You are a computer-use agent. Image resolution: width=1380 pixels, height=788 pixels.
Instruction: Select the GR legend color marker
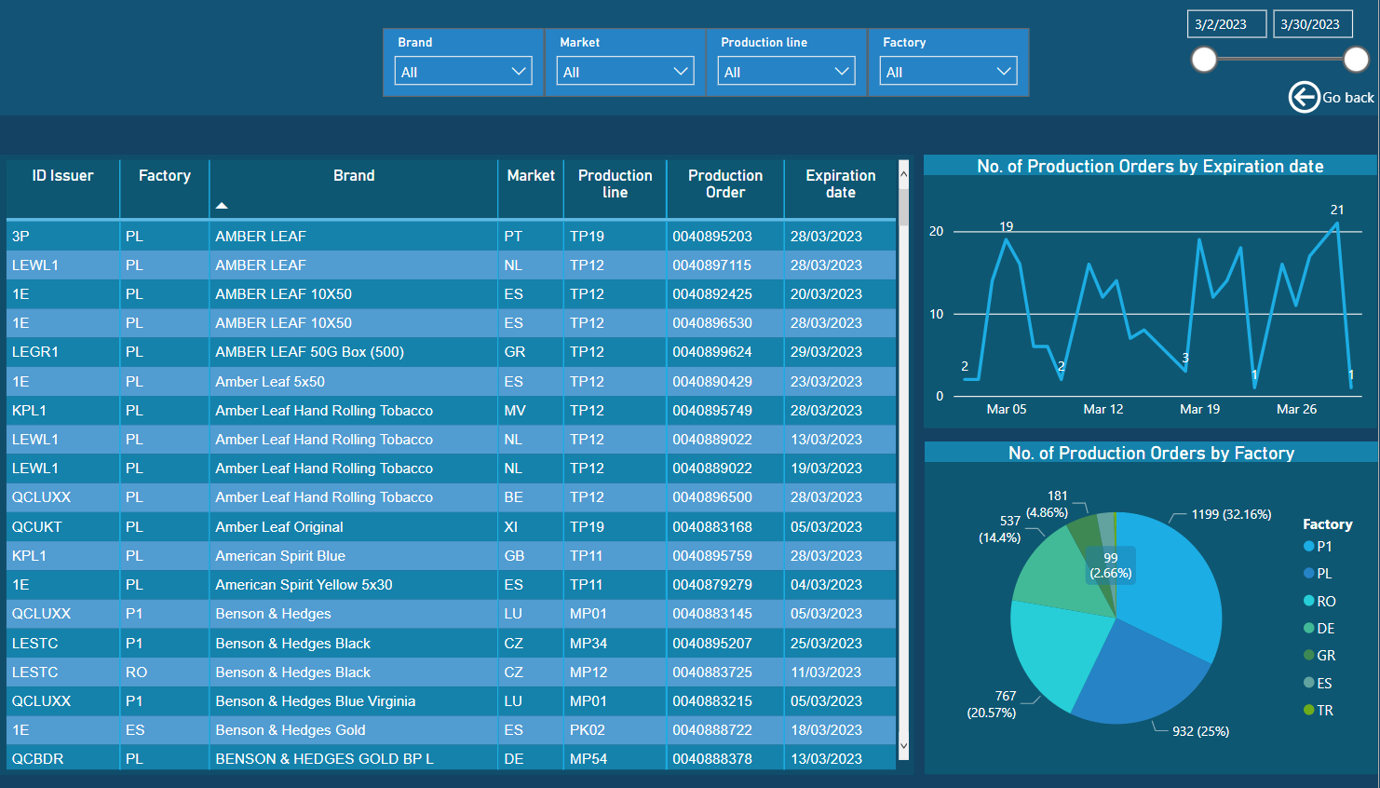1309,656
